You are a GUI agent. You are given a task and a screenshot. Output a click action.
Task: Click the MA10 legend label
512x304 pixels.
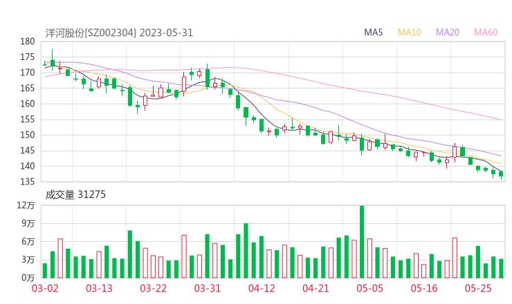point(409,32)
